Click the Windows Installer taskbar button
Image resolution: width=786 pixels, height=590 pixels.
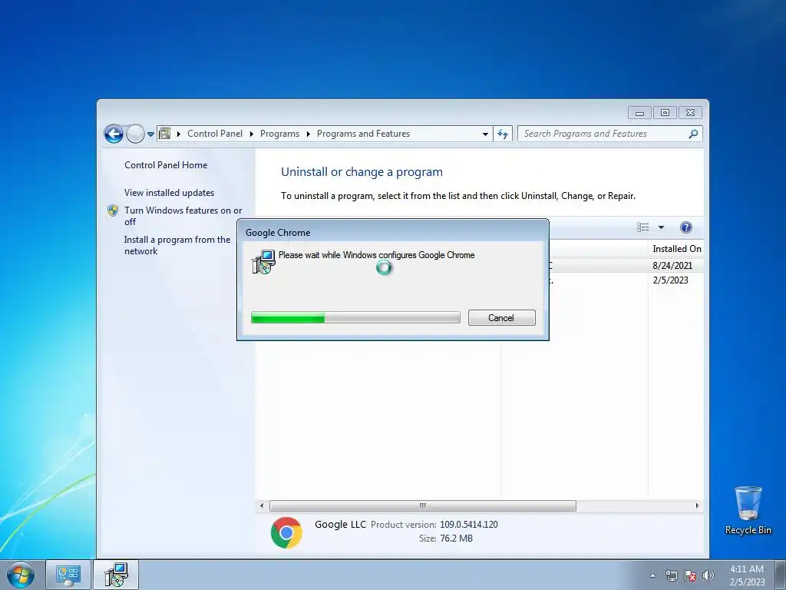coord(117,575)
